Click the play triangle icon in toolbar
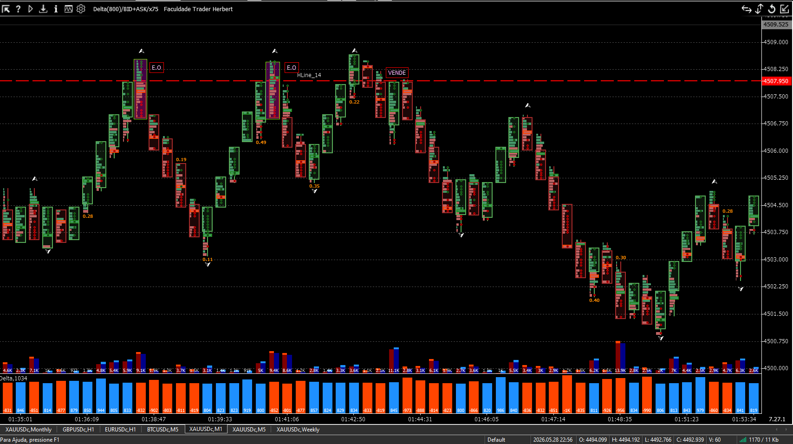 pyautogui.click(x=30, y=9)
